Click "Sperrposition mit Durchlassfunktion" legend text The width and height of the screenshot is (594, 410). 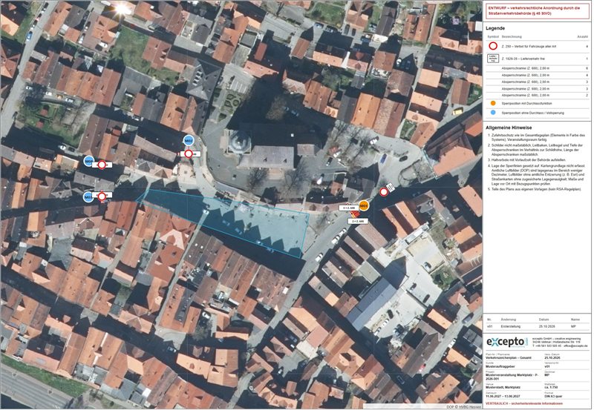click(x=526, y=103)
